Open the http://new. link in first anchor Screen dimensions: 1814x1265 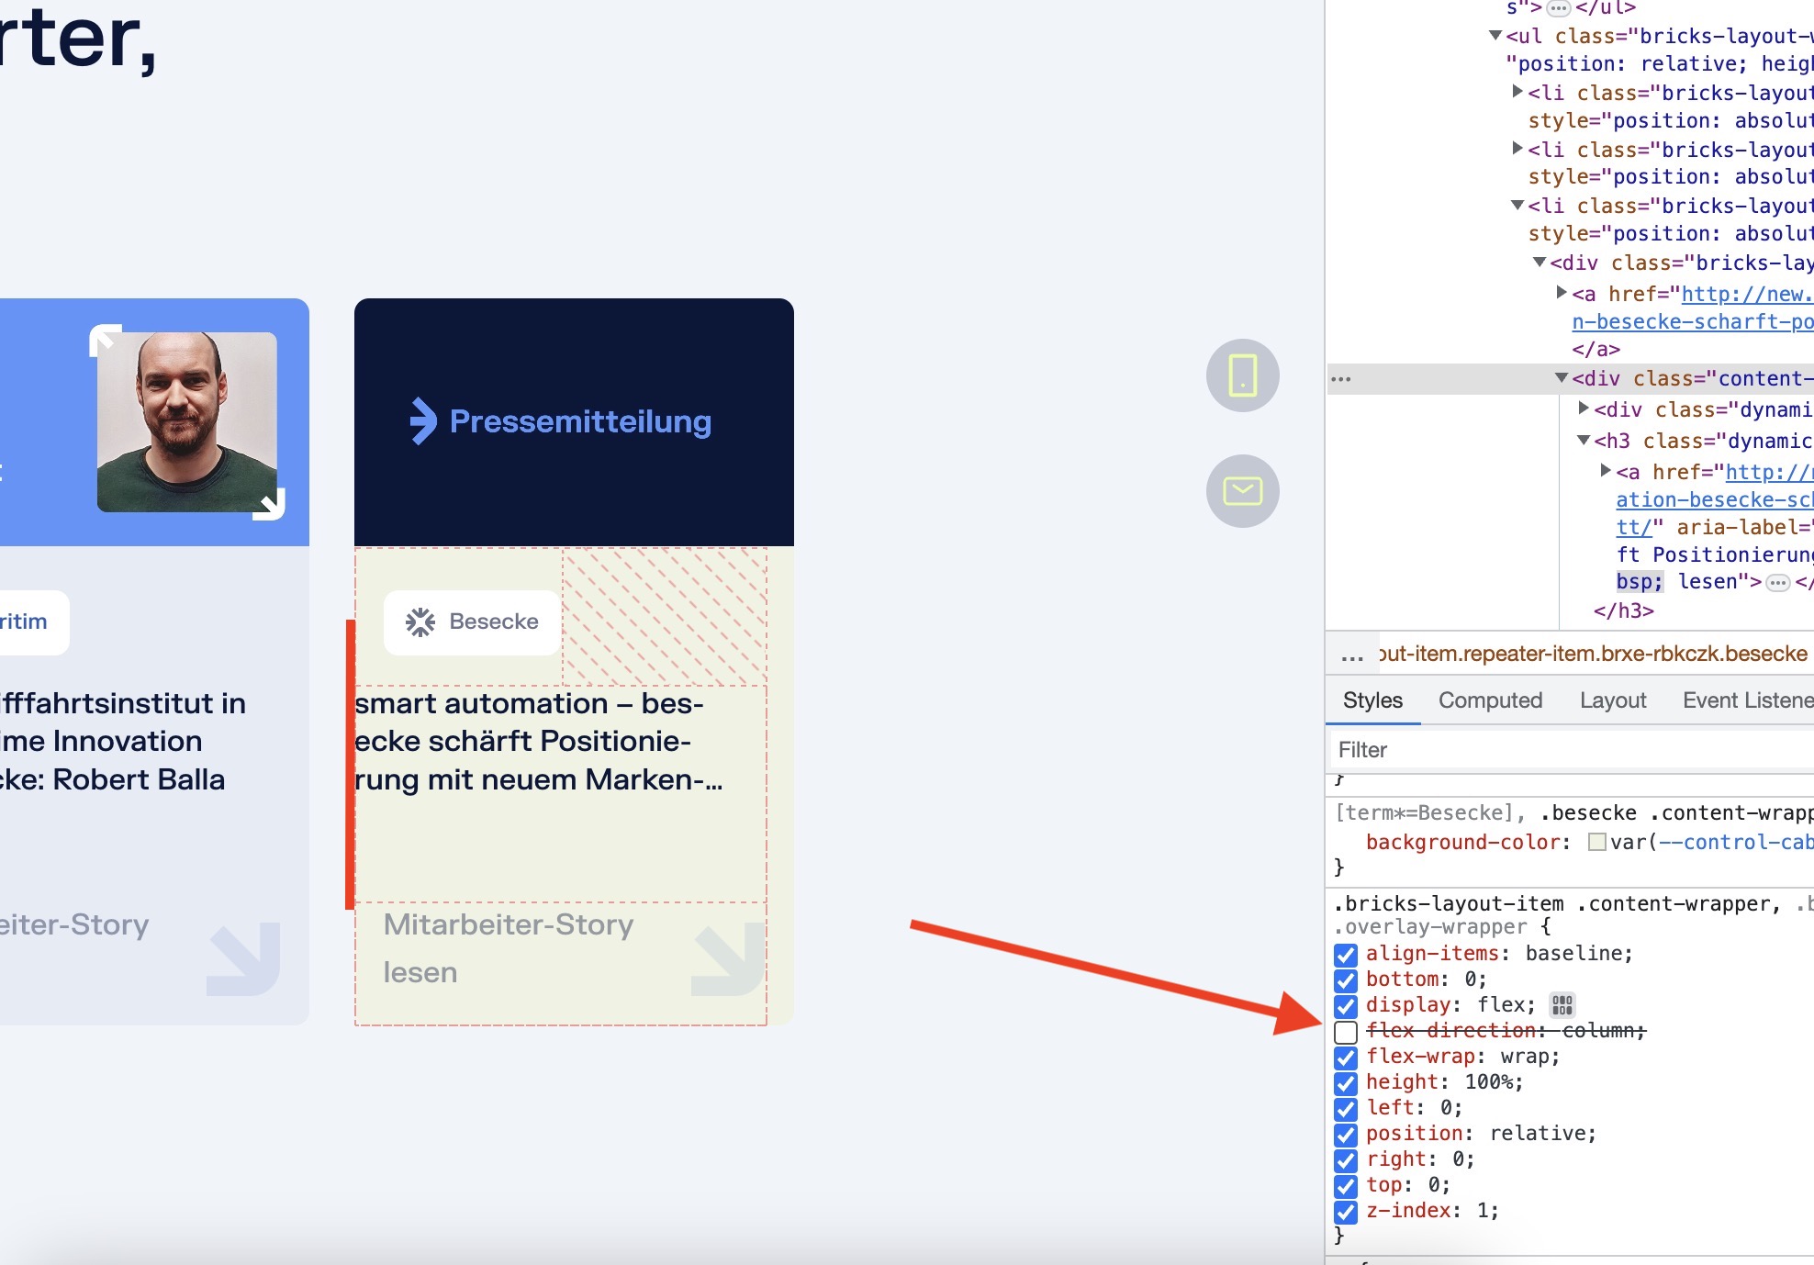click(1747, 294)
